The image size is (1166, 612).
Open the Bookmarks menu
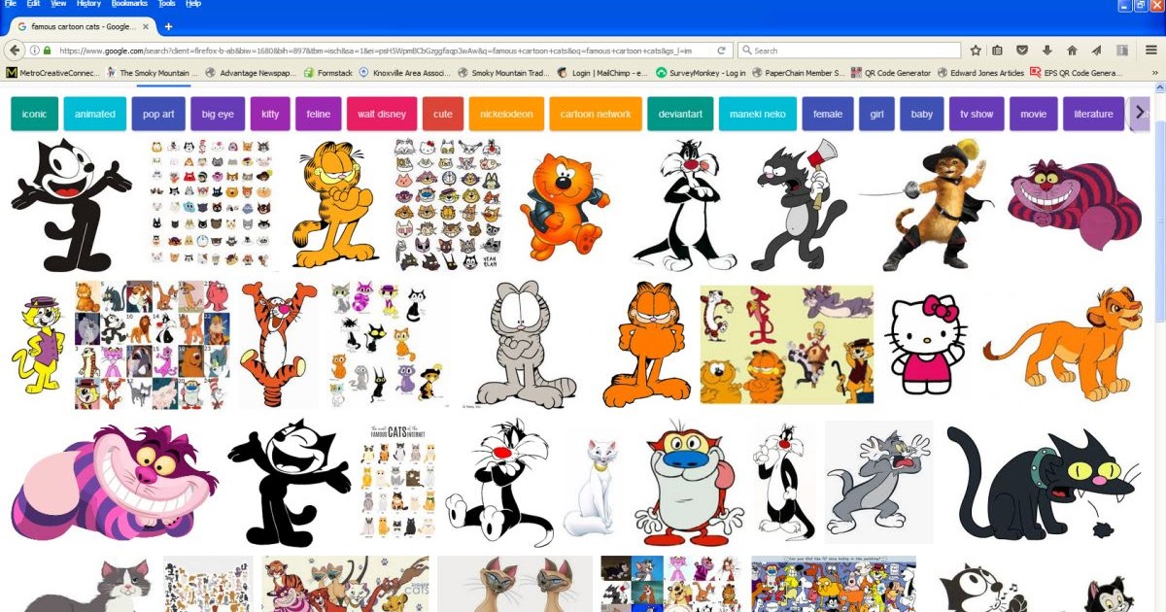(130, 4)
